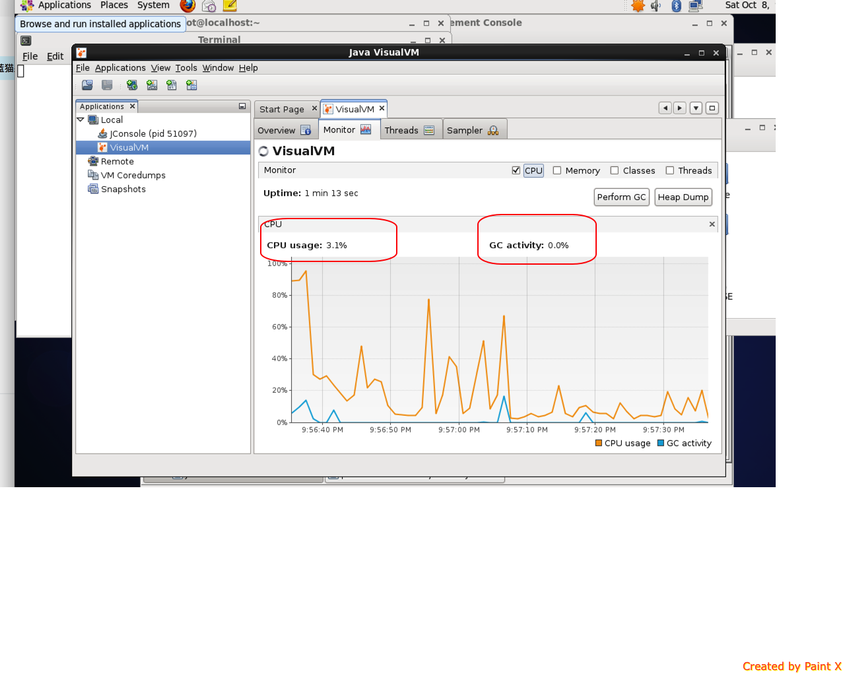This screenshot has height=676, width=845.
Task: Close the CPU chart panel
Action: (x=712, y=224)
